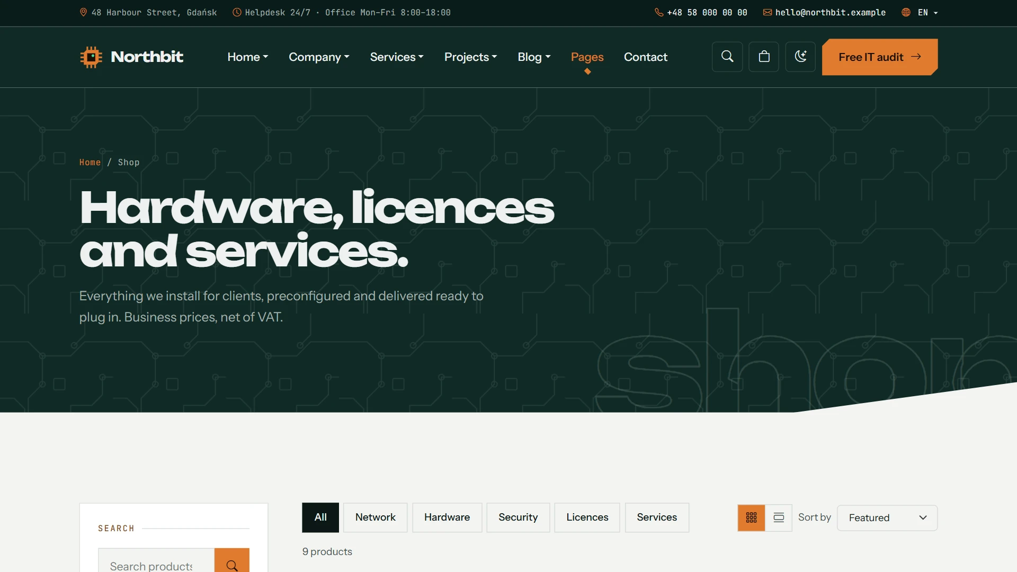
Task: Filter products by Network
Action: point(375,517)
